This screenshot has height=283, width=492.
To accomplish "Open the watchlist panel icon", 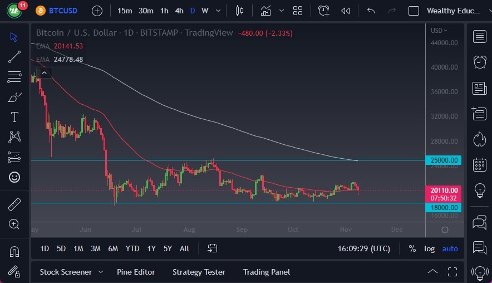I will click(479, 37).
